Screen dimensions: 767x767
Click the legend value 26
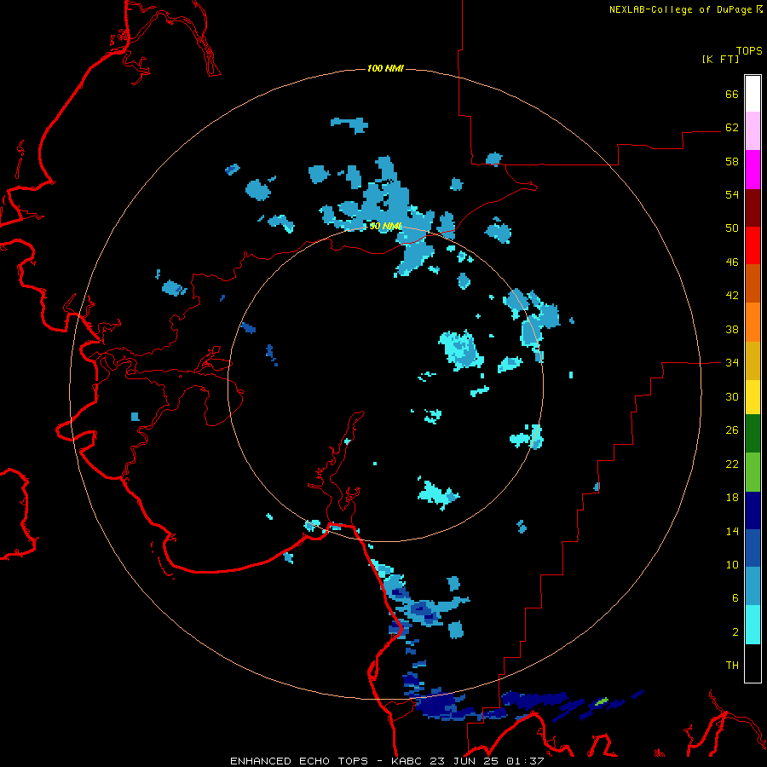(732, 430)
